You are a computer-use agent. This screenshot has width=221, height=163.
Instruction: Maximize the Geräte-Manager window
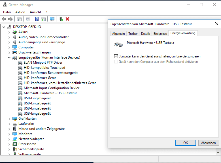tap(201, 5)
